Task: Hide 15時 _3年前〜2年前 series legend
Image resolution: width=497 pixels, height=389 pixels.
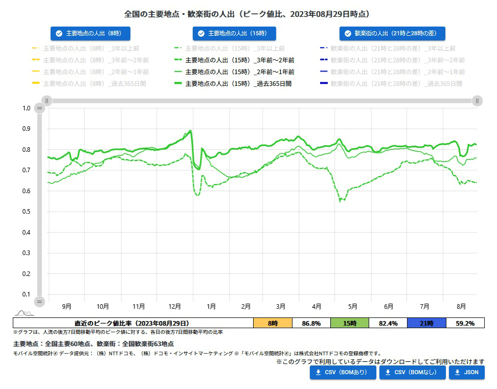Action: (234, 60)
